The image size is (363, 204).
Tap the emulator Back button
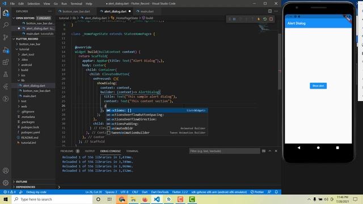point(299,147)
